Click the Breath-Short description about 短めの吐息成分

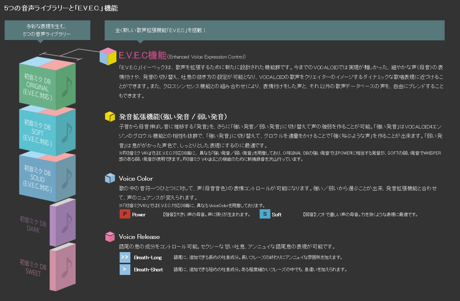[x=260, y=270]
